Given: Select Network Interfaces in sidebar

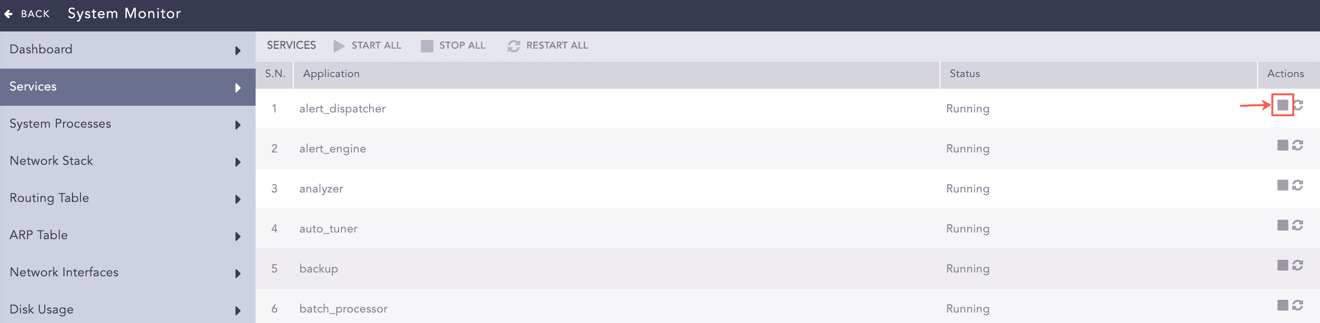Looking at the screenshot, I should click(x=64, y=273).
